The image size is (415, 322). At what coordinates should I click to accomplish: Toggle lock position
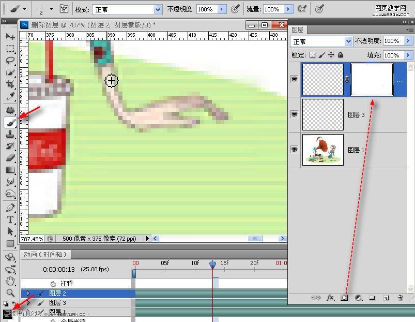pyautogui.click(x=331, y=55)
